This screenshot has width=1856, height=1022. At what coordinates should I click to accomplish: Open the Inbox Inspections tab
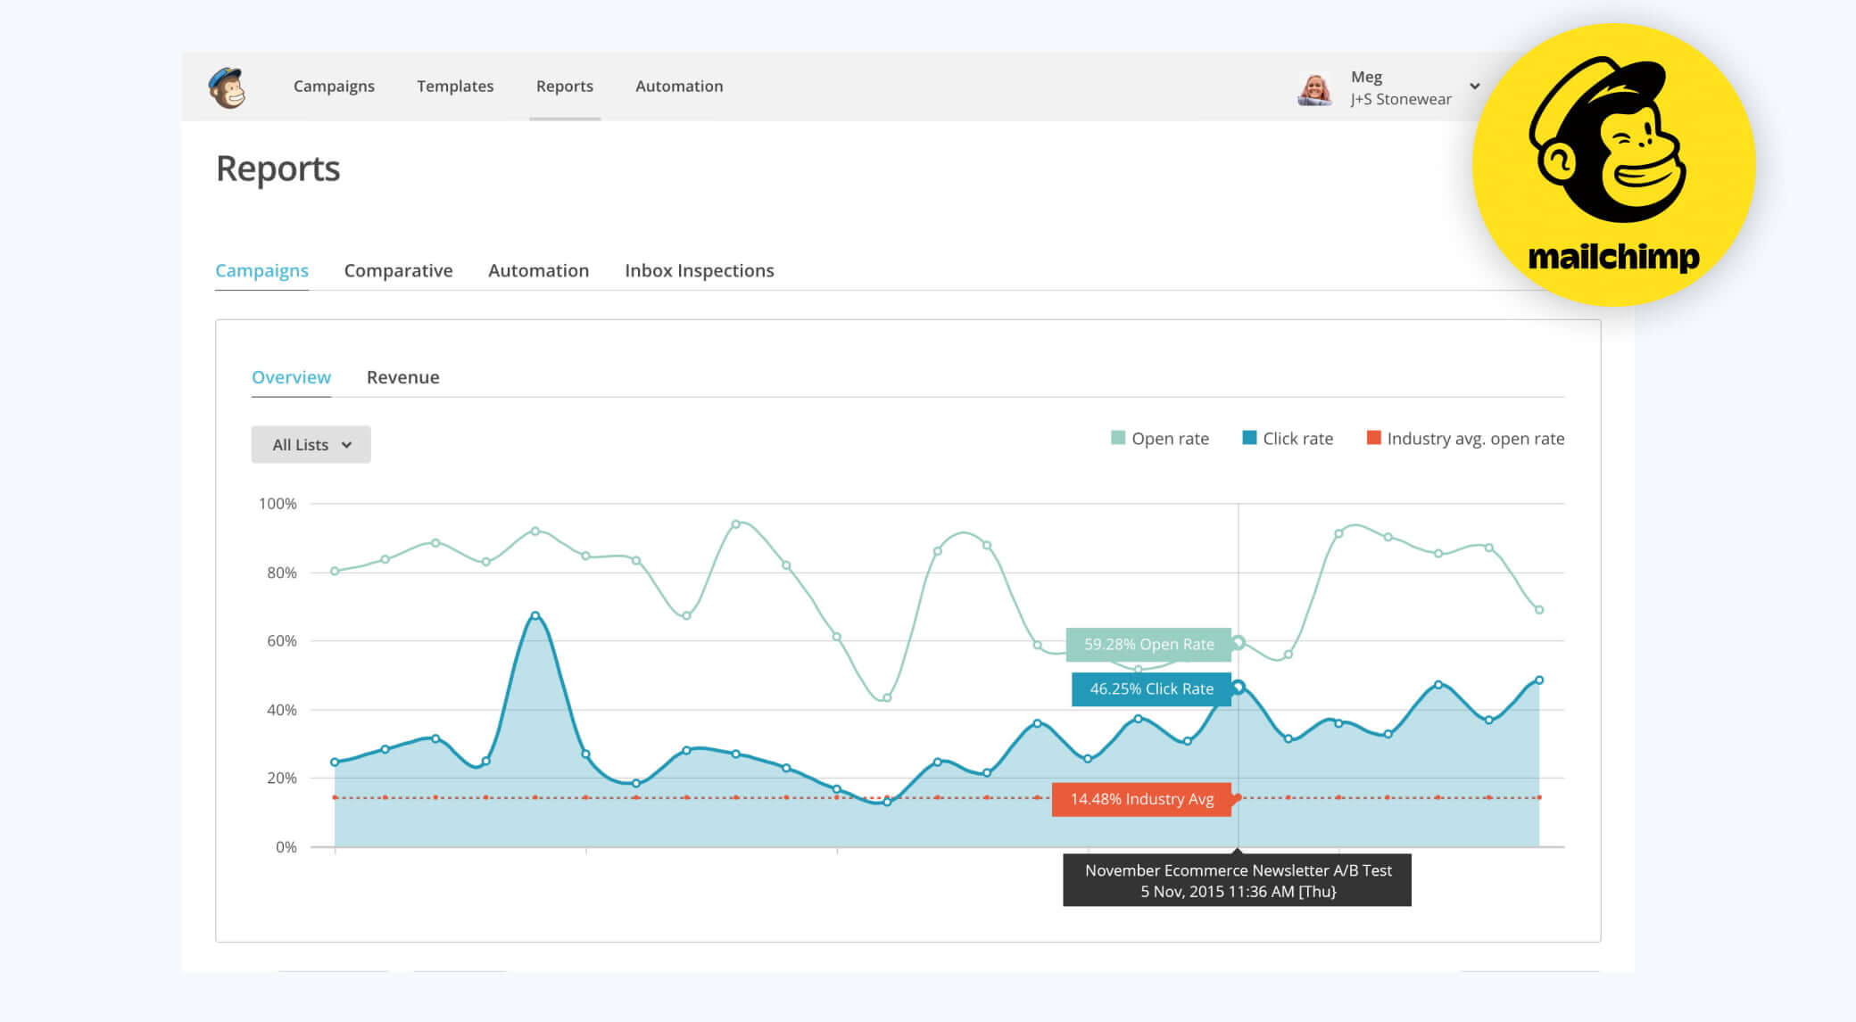pyautogui.click(x=699, y=270)
